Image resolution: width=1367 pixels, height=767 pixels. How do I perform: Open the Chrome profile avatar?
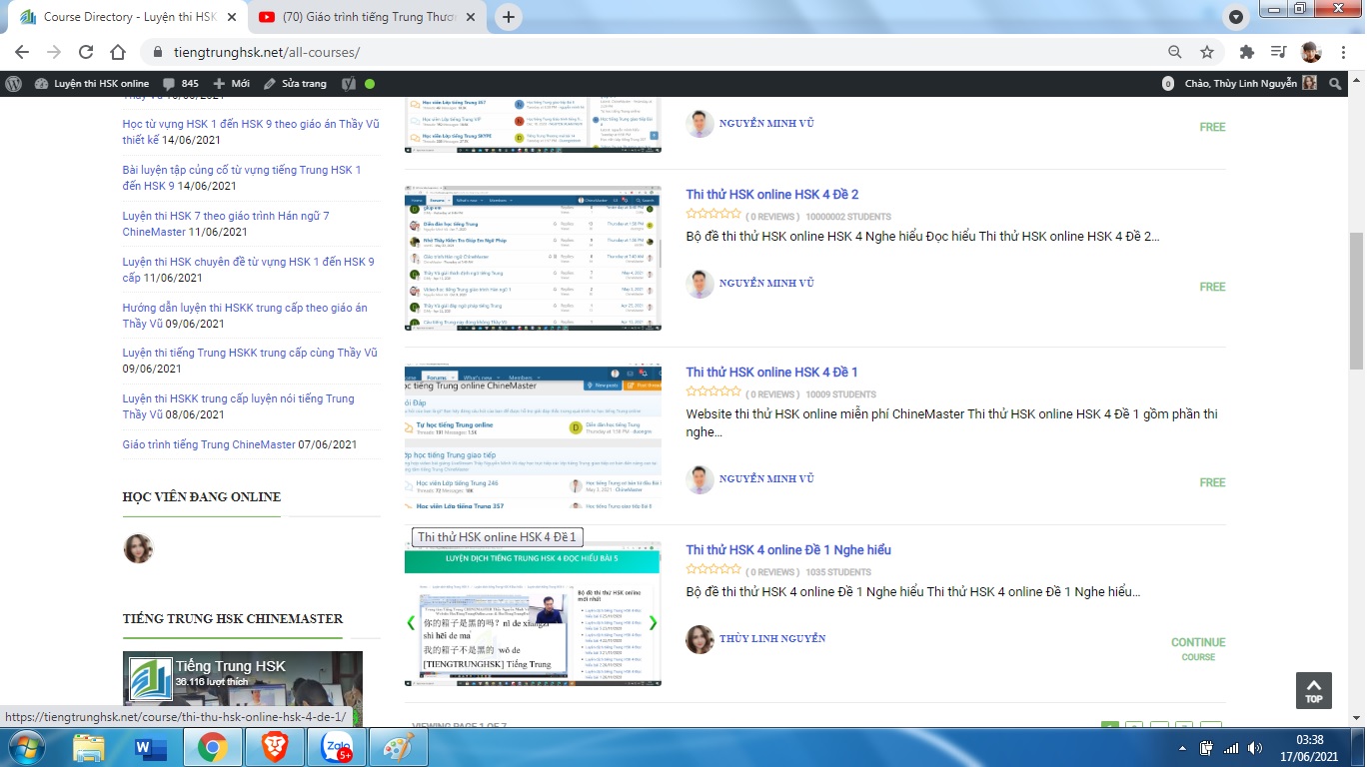pyautogui.click(x=1311, y=52)
